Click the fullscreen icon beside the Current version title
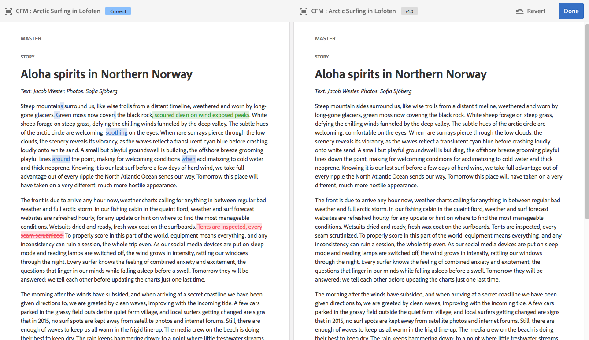589x340 pixels. (x=8, y=11)
